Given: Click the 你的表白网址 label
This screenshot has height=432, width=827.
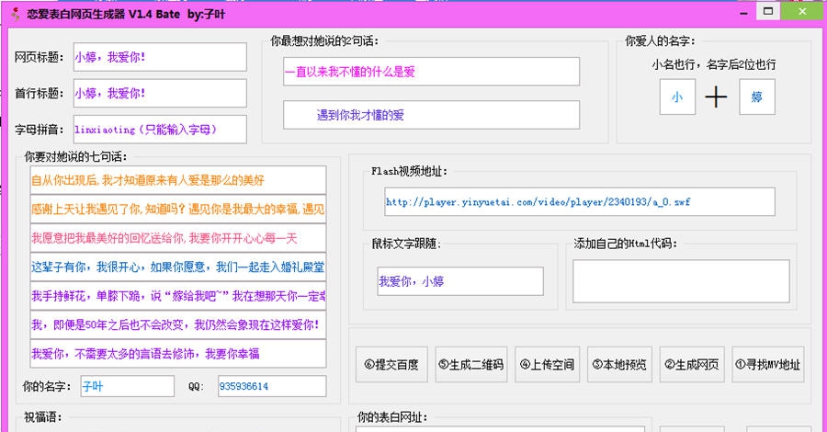Looking at the screenshot, I should click(x=392, y=417).
